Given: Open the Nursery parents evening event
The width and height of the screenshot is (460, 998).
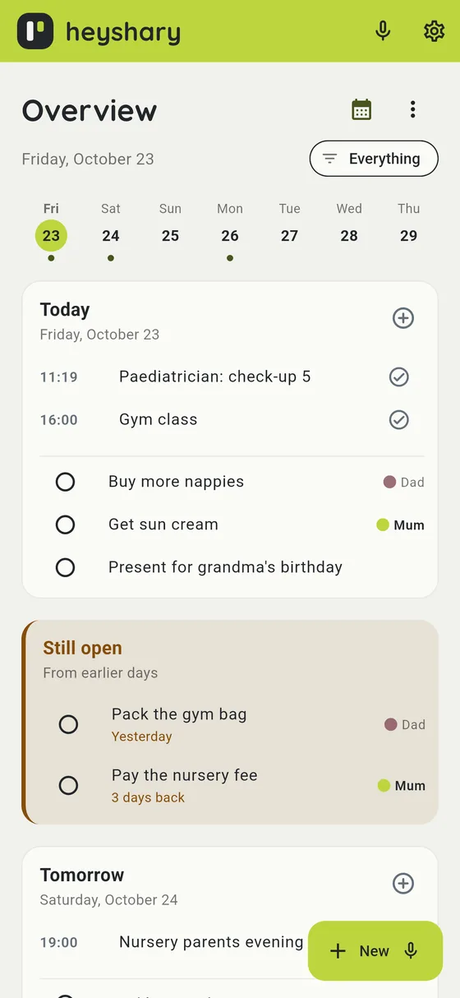Looking at the screenshot, I should 211,942.
